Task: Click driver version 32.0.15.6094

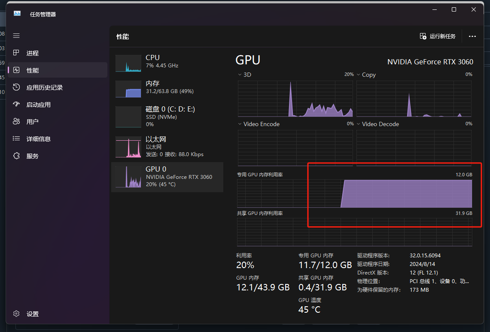Action: point(425,256)
